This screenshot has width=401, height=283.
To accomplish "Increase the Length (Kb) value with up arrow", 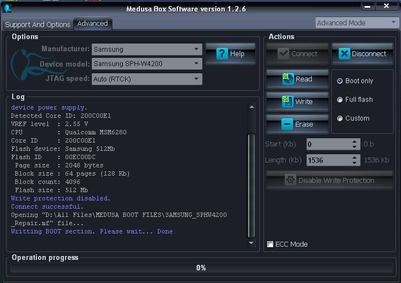I will [355, 157].
